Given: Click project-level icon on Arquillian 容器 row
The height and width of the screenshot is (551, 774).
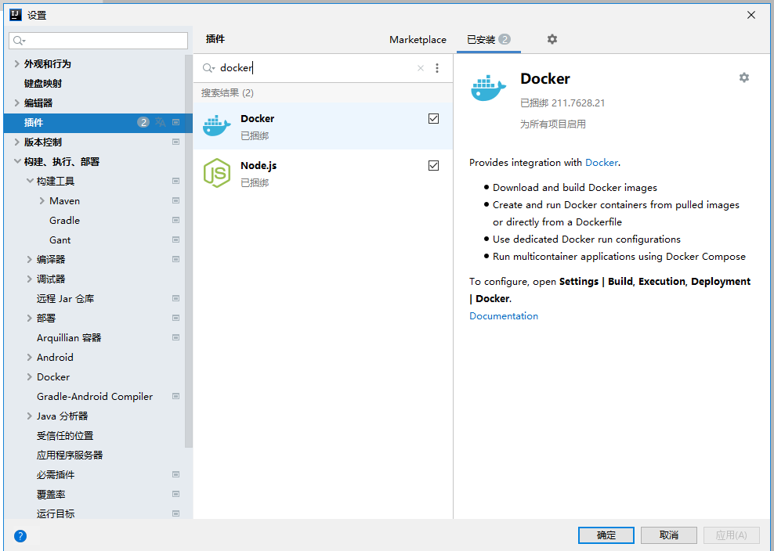Looking at the screenshot, I should click(x=175, y=337).
